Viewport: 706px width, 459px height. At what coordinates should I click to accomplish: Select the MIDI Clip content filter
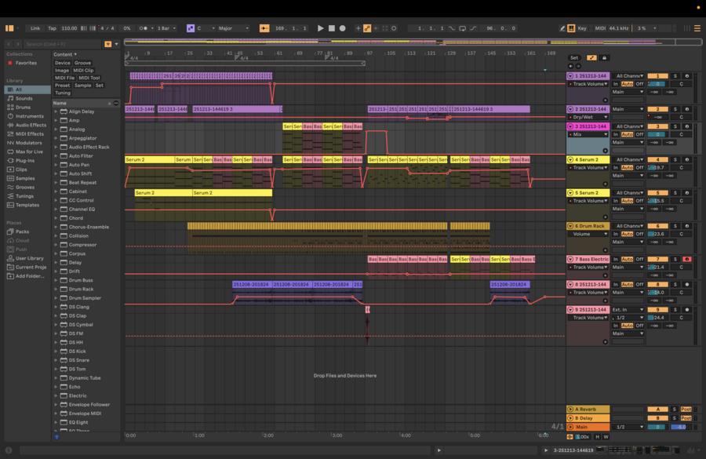coord(83,71)
